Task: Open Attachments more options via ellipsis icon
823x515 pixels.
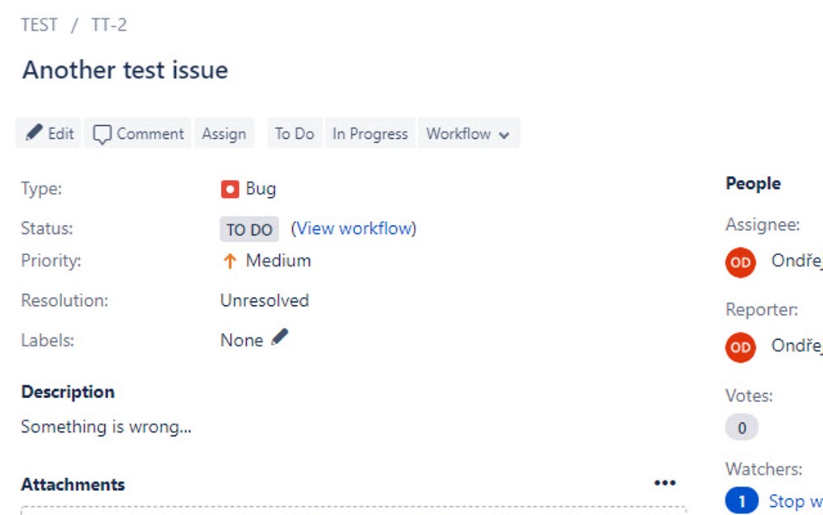Action: (665, 482)
